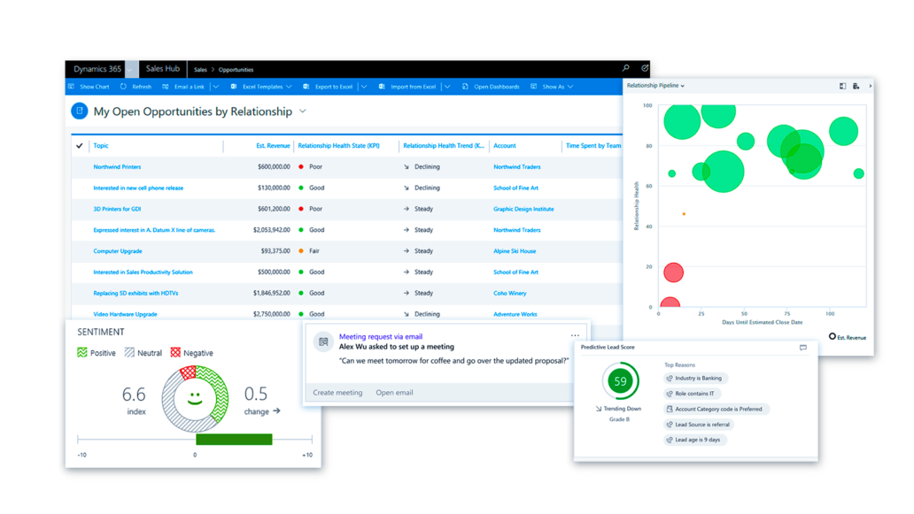Expand the Import from Excel split-button arrow

447,87
